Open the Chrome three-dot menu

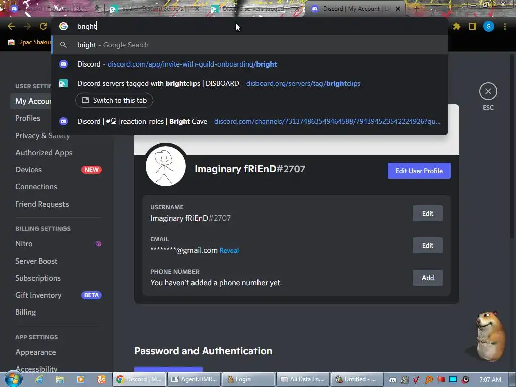point(505,26)
